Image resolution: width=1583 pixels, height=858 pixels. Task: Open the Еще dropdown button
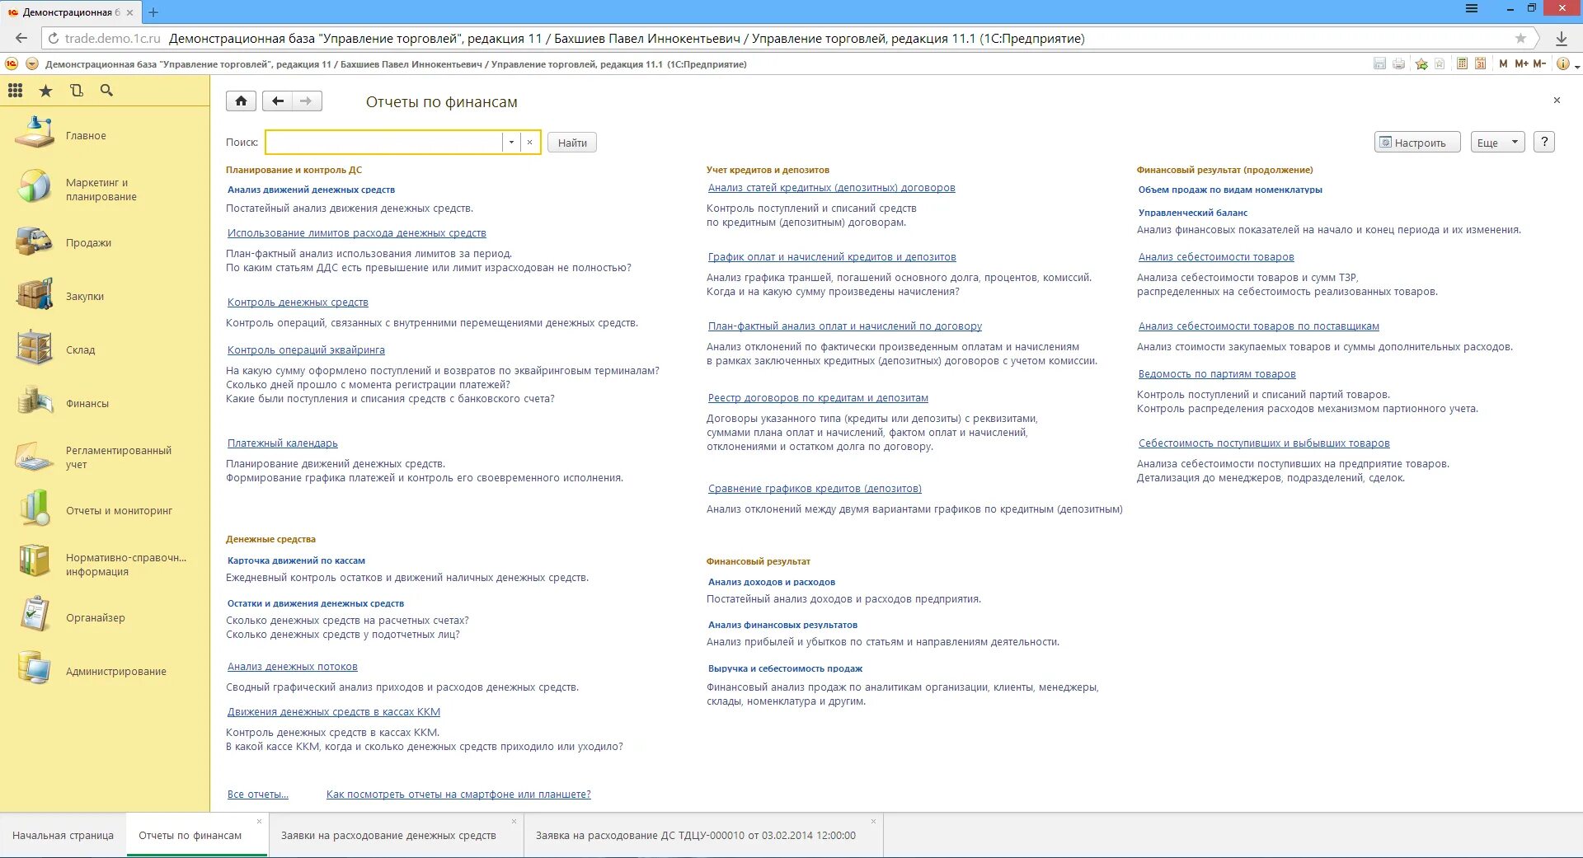click(x=1497, y=143)
